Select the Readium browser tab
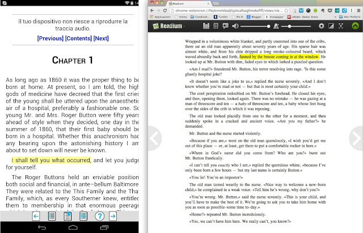Viewport: 363px width, 233px height. coord(189,3)
